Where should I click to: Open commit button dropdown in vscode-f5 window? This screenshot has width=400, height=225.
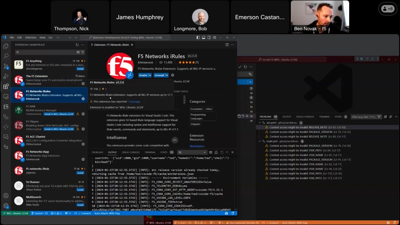tap(250, 82)
